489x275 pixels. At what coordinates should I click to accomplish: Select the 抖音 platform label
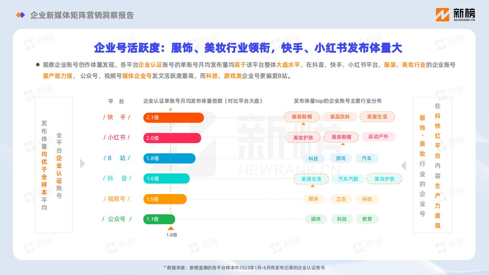(x=117, y=178)
